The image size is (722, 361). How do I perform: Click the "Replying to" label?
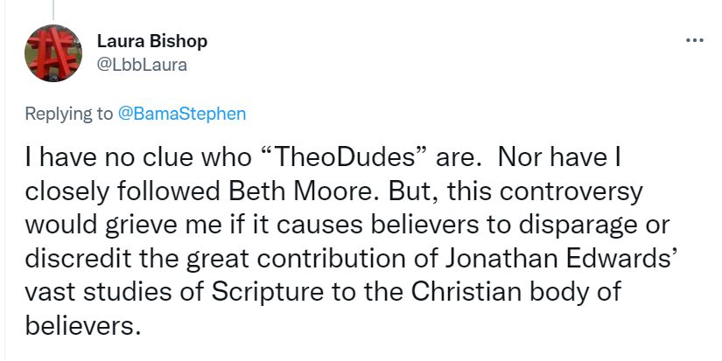(x=68, y=114)
